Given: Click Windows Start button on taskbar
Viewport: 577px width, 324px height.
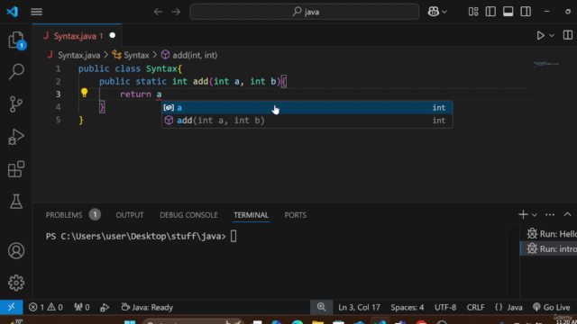Looking at the screenshot, I should coord(130,322).
